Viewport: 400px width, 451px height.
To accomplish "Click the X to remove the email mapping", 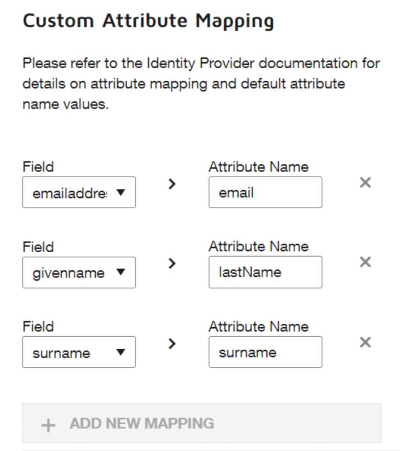I will pos(365,183).
